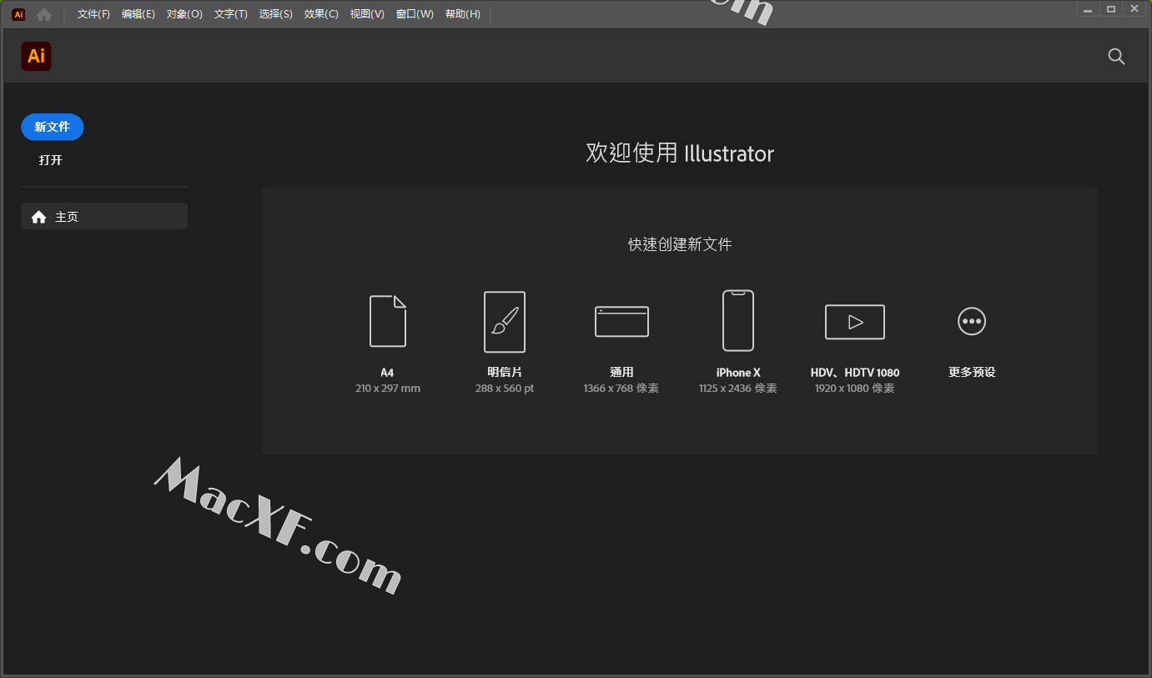Click the 欢迎使用 Illustrator title
The height and width of the screenshot is (678, 1152).
pyautogui.click(x=680, y=153)
